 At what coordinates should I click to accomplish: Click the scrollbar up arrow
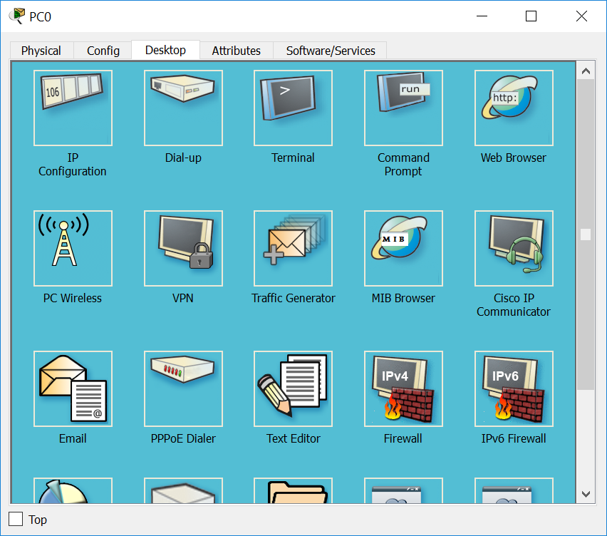tap(586, 71)
